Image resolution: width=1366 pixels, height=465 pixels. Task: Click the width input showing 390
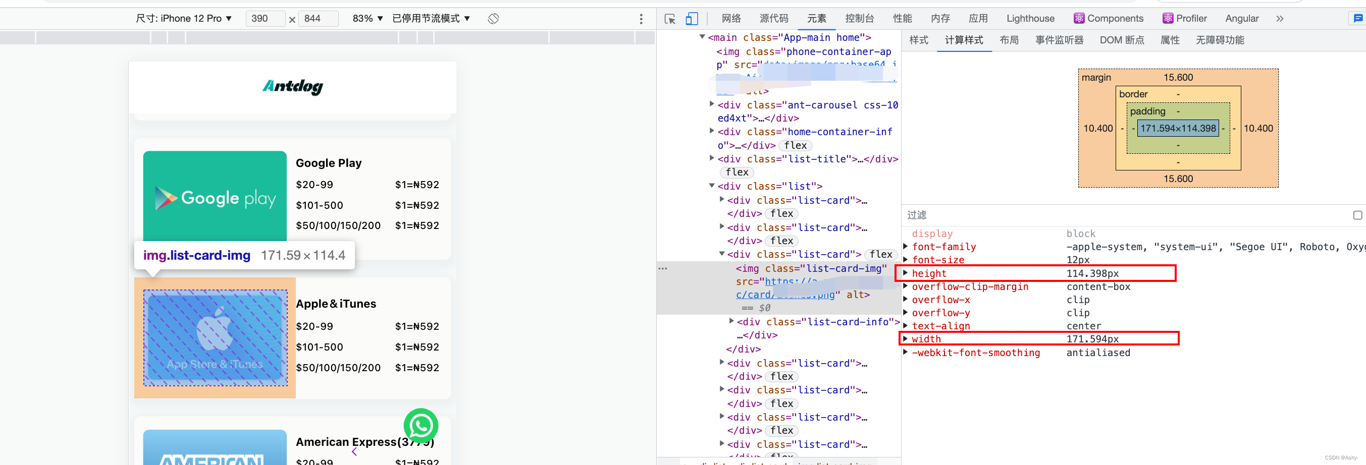266,19
